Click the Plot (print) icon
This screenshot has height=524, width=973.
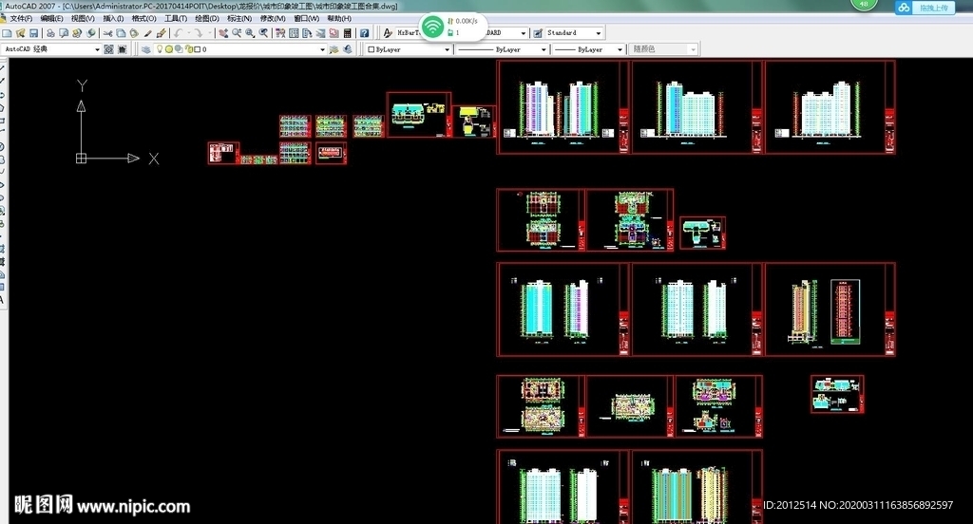[x=48, y=33]
